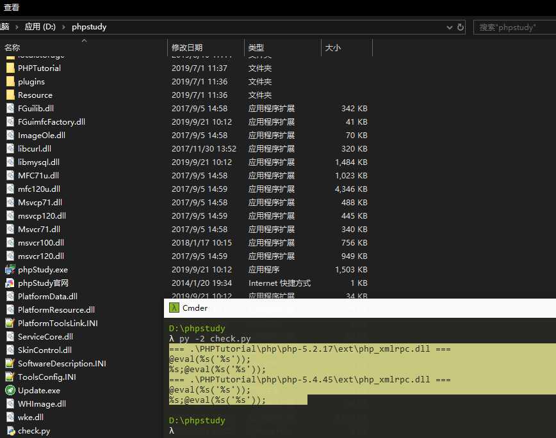
Task: Click the php-5.4.45 php_xmlrpc.dll output line
Action: 309,380
